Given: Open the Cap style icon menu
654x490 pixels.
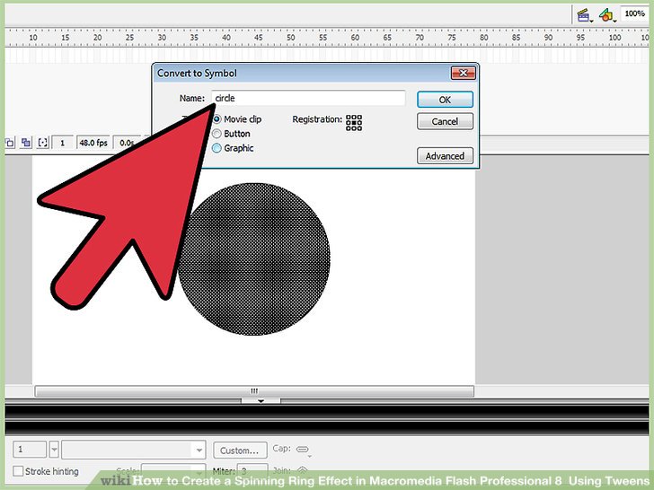Looking at the screenshot, I should [303, 450].
